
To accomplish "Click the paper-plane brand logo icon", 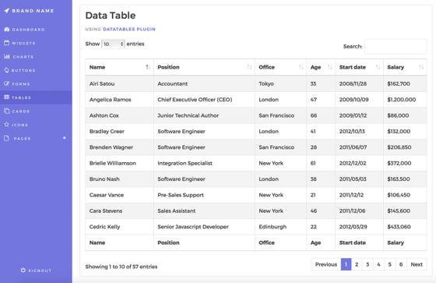I will click(x=7, y=11).
